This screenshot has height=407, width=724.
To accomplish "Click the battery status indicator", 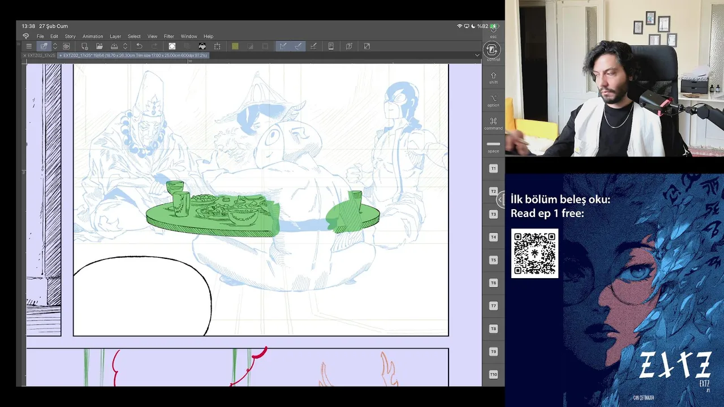I will pyautogui.click(x=493, y=26).
